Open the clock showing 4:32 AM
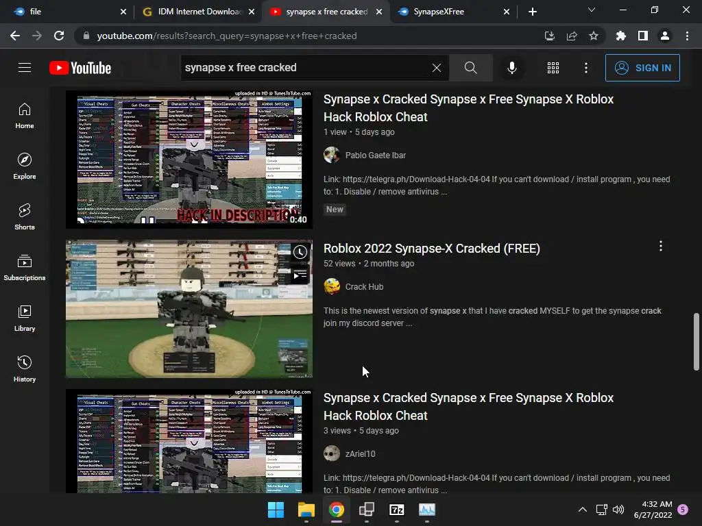702x526 pixels. pos(653,510)
